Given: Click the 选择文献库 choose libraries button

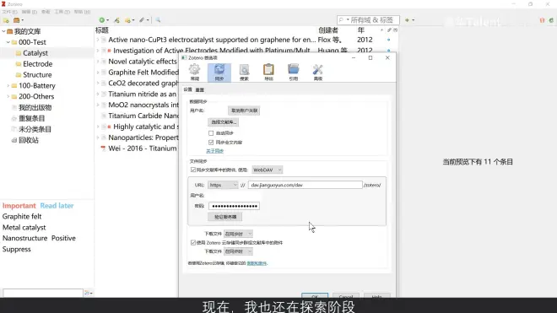Looking at the screenshot, I should (224, 122).
